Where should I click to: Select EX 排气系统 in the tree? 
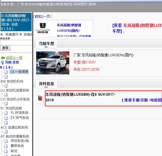click(20, 118)
